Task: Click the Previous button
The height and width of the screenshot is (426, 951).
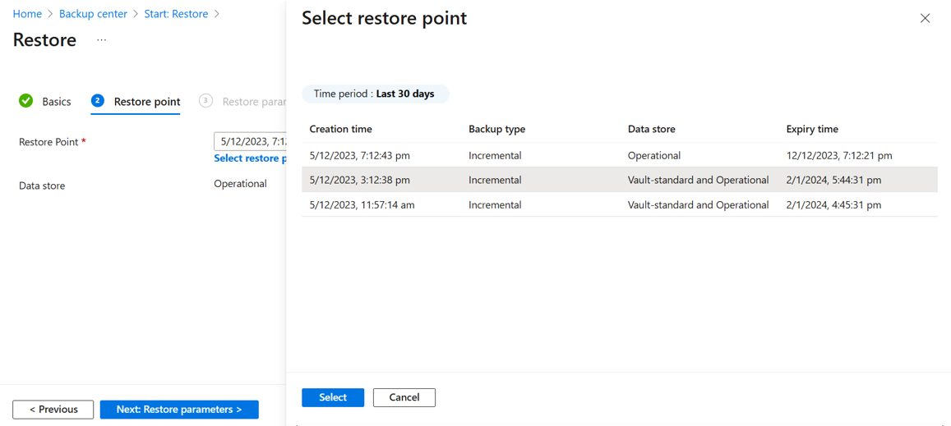Action: (x=53, y=410)
